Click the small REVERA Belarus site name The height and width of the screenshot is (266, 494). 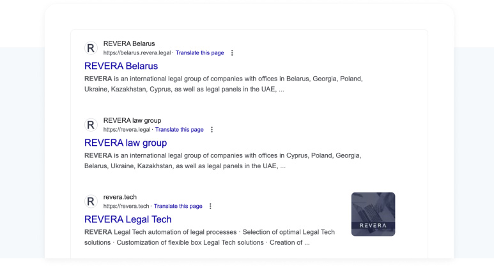[129, 43]
